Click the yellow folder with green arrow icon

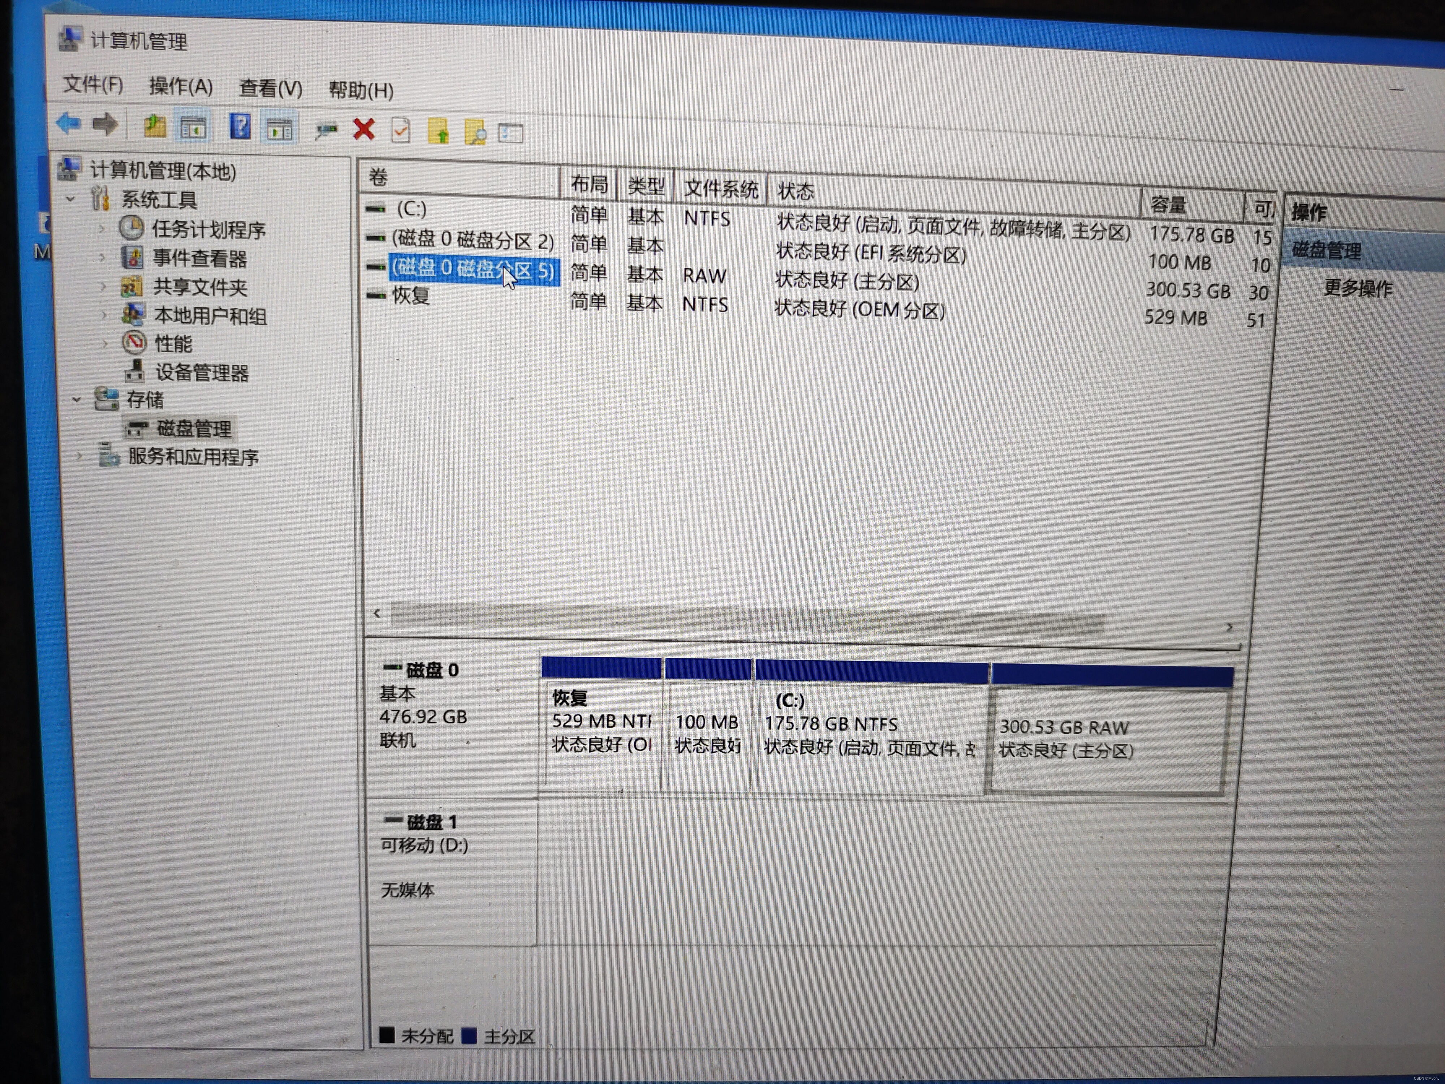(x=438, y=131)
